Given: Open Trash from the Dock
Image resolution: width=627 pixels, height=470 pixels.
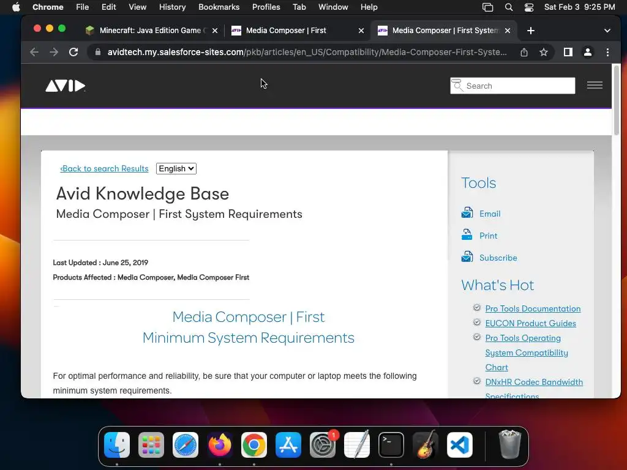Looking at the screenshot, I should point(510,444).
